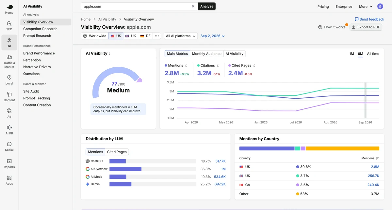Switch to AI Visibility chart tab
Screen dimensions: 392x210
click(235, 54)
